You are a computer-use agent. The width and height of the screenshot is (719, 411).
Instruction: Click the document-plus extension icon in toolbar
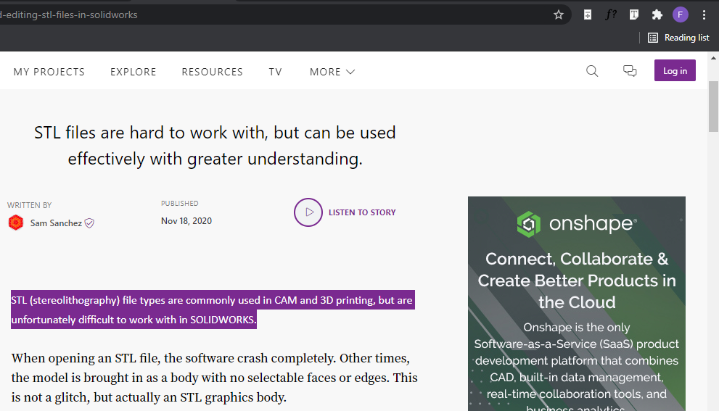[x=588, y=14]
